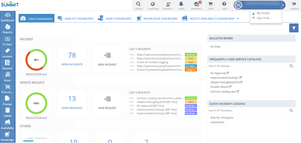This screenshot has width=301, height=143.
Task: Open CMDB from the left sidebar
Action: (x=7, y=112)
